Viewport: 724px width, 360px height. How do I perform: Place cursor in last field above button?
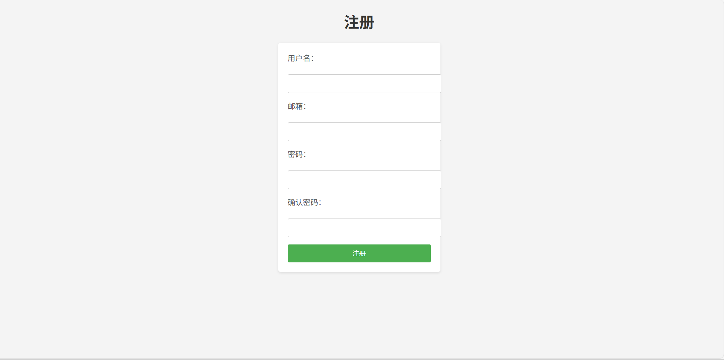click(x=364, y=228)
